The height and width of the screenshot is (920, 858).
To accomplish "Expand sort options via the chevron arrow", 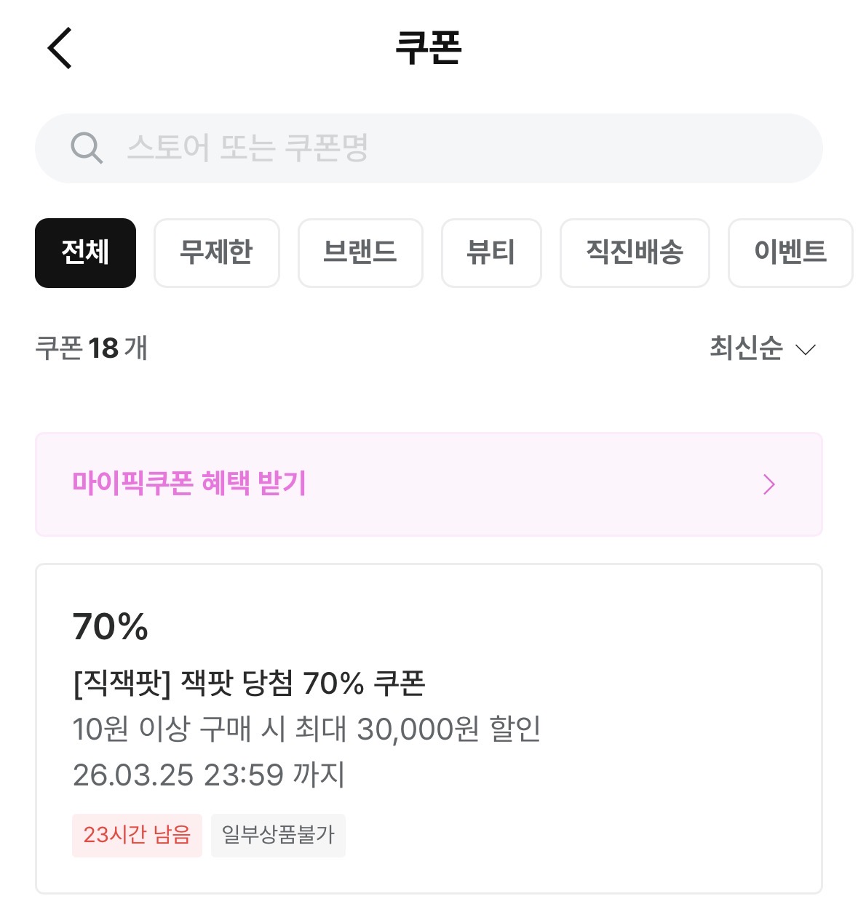I will pos(806,350).
